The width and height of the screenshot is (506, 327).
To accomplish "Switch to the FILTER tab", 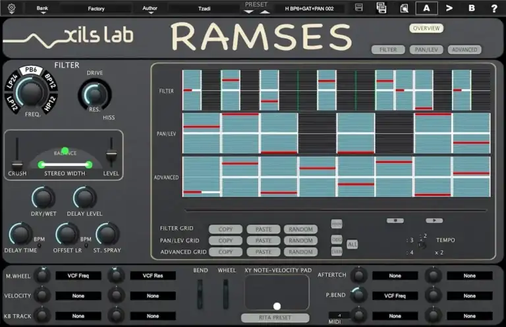I will coord(388,49).
